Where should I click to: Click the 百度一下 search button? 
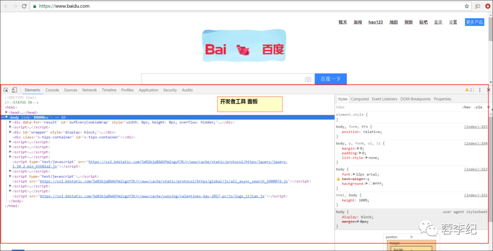(330, 79)
